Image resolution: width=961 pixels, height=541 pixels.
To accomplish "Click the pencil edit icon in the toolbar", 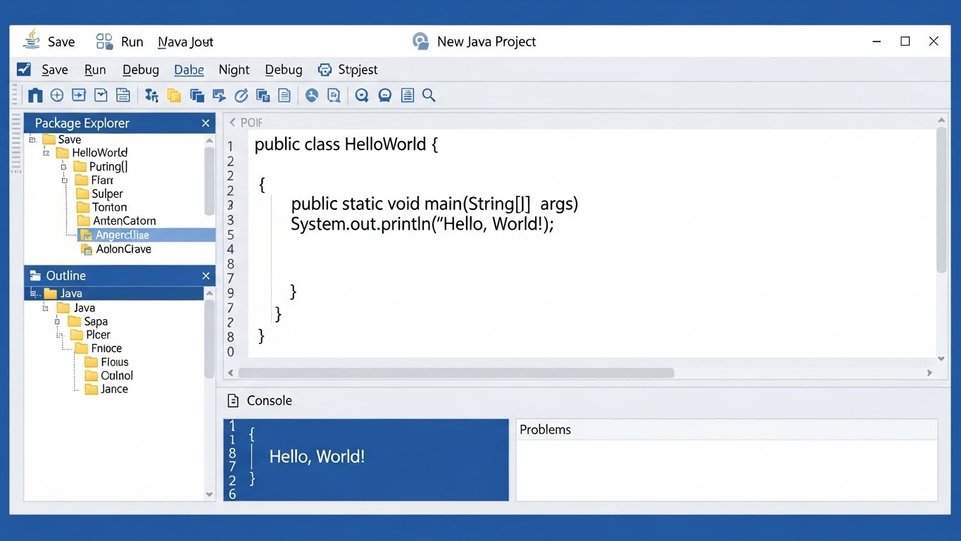I will click(x=241, y=95).
